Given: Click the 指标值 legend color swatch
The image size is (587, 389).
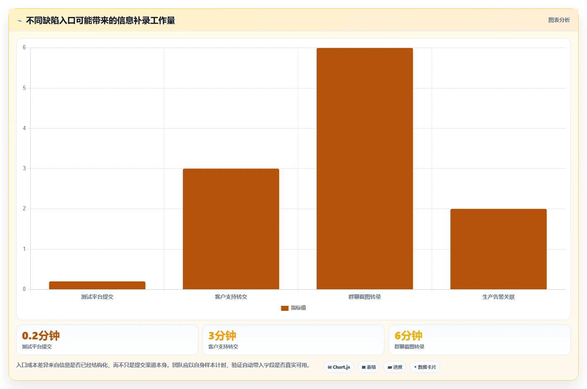Looking at the screenshot, I should tap(285, 308).
